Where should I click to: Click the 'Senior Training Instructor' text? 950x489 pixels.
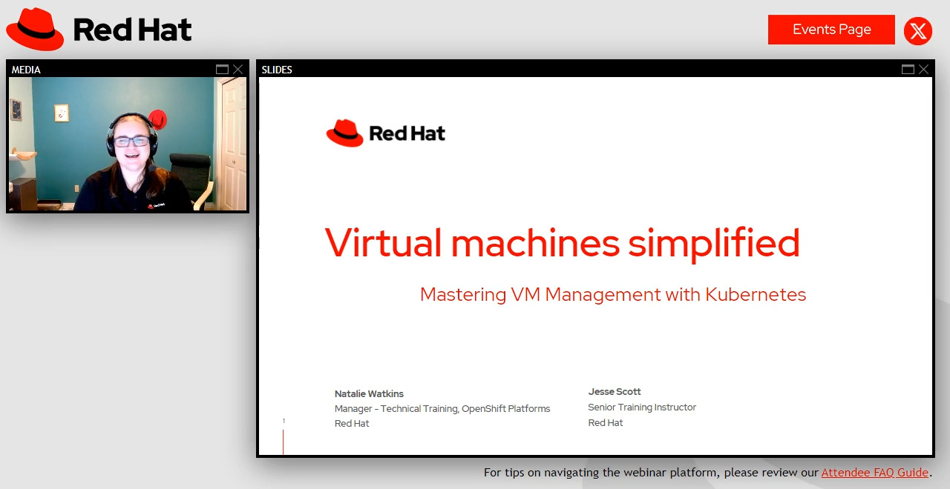click(x=642, y=407)
